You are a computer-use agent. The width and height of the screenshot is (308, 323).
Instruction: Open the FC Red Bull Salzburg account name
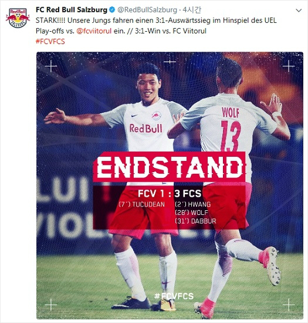72,9
